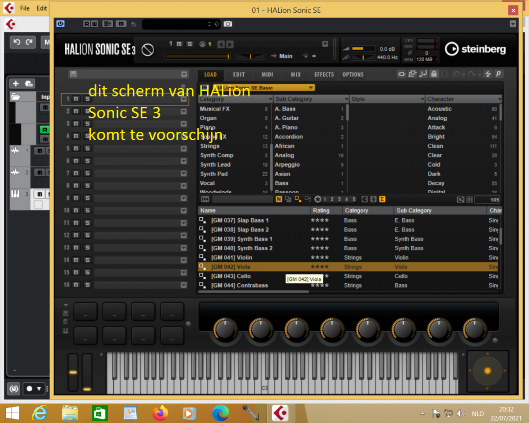The width and height of the screenshot is (529, 423).
Task: Open the load dropdown of slot 7
Action: pyautogui.click(x=184, y=173)
